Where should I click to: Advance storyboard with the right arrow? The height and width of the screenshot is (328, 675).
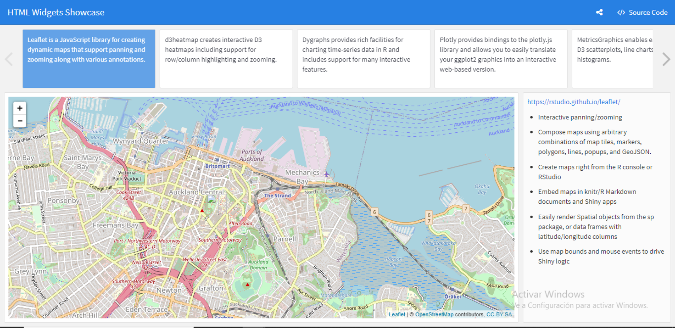tap(666, 59)
